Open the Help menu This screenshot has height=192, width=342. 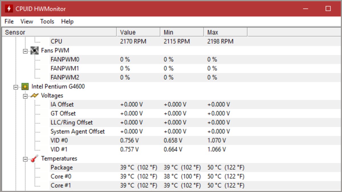[x=67, y=21]
